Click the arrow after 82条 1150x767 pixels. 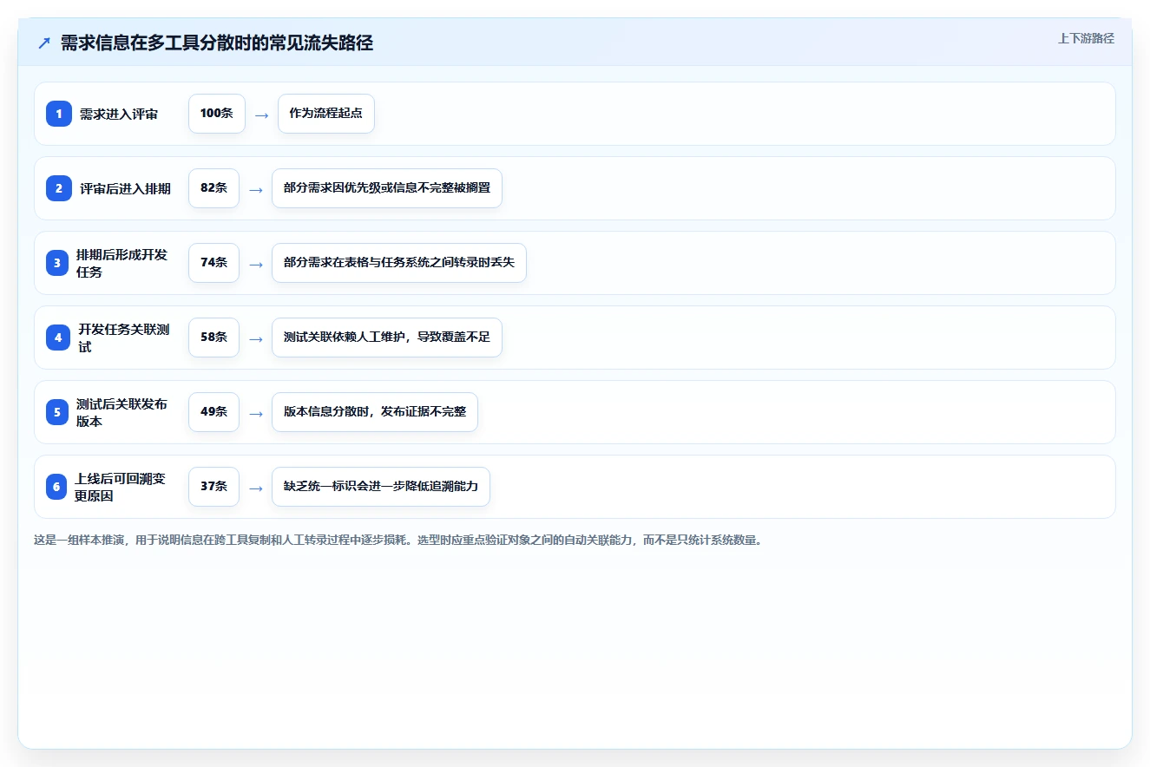255,189
